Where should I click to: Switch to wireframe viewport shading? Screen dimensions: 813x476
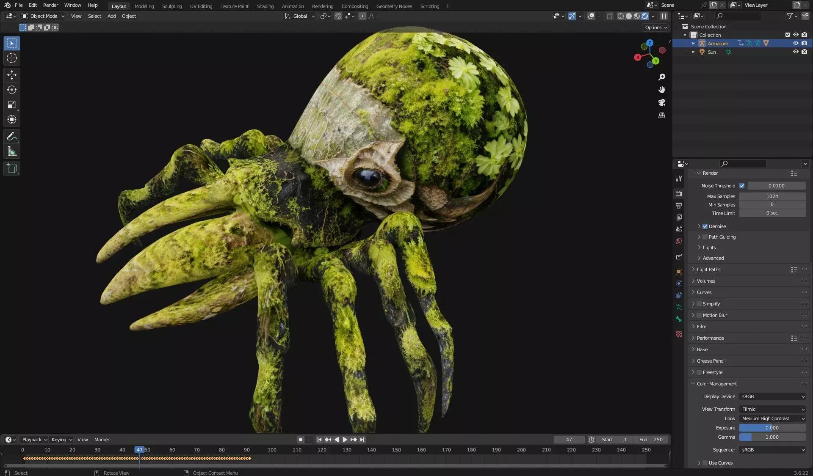click(620, 16)
